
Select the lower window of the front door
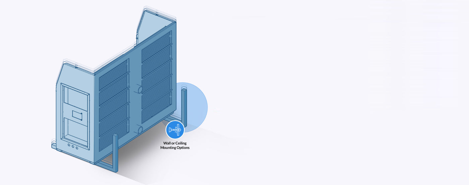pos(76,131)
